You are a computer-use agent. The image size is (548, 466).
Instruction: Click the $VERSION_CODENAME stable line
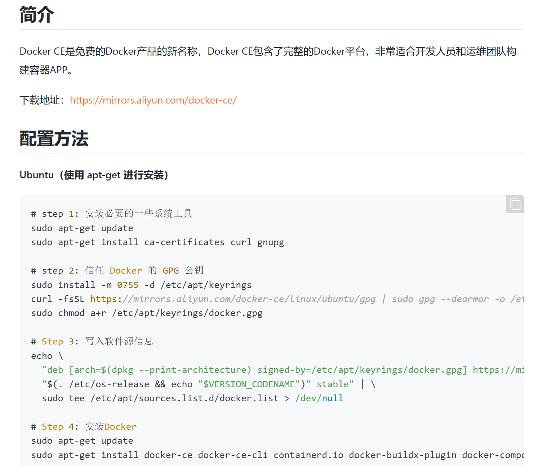tap(209, 384)
